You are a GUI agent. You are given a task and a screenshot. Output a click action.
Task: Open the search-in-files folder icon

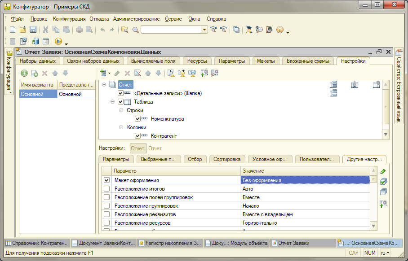tap(124, 30)
